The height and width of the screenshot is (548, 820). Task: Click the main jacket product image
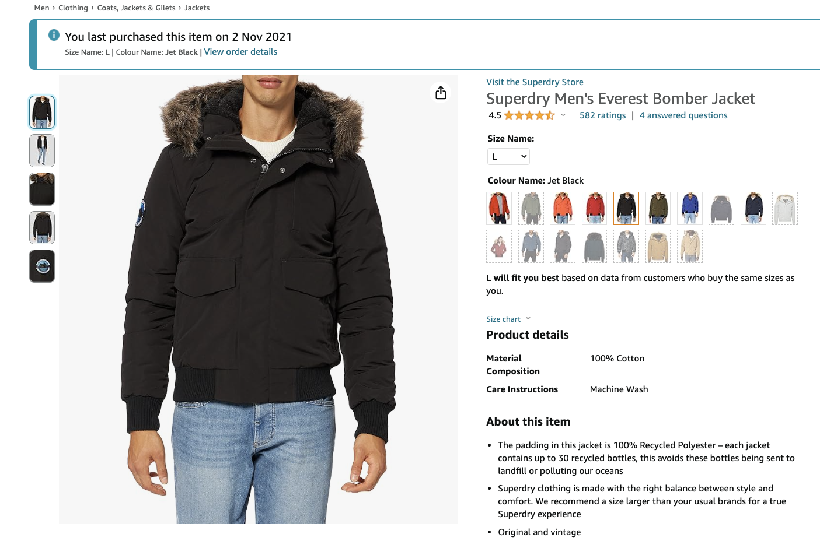click(258, 299)
